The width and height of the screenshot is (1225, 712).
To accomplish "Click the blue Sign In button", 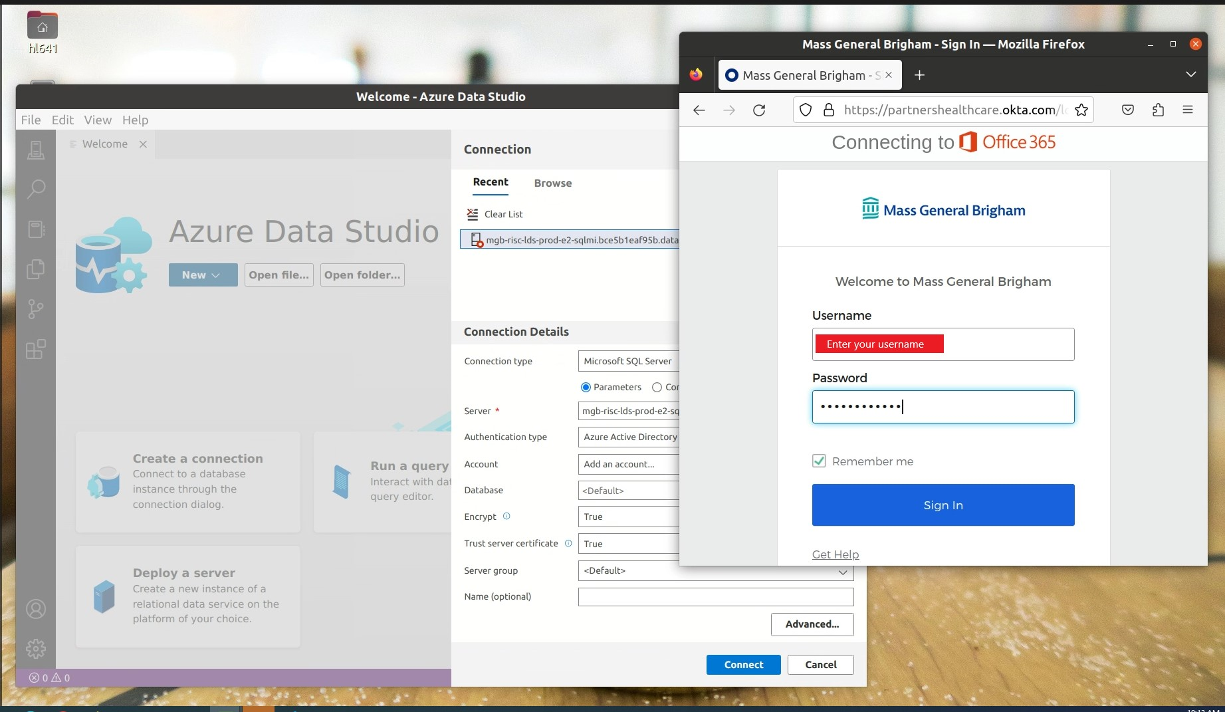I will tap(943, 505).
